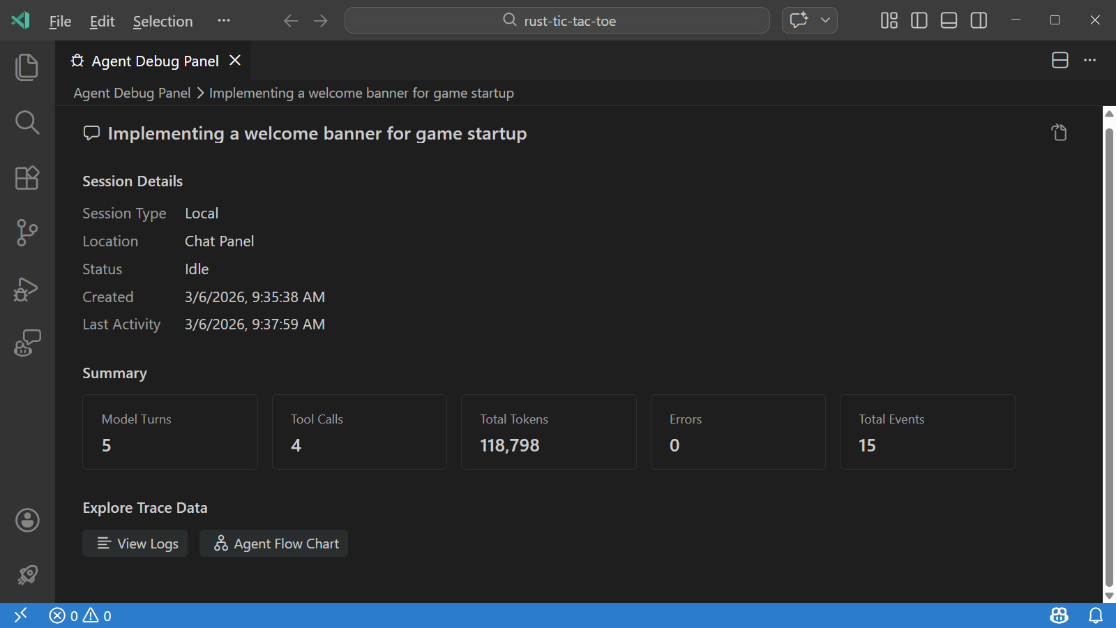Click the Chat agent icon in the activity bar
The height and width of the screenshot is (628, 1116).
(27, 343)
